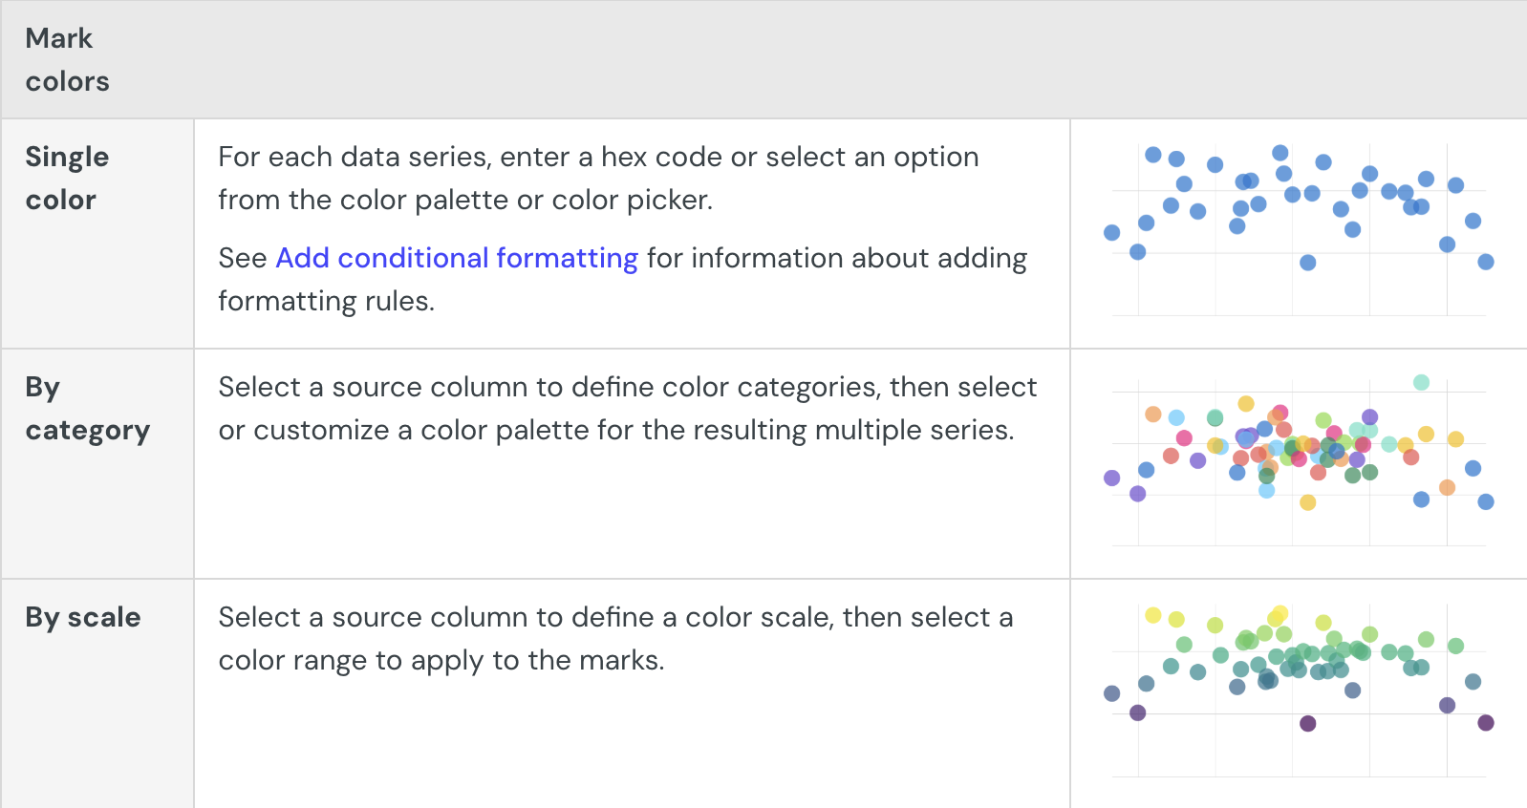Click the Mark colors table header
The width and height of the screenshot is (1527, 808).
click(67, 59)
